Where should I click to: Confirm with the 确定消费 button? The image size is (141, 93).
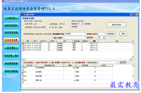click(x=111, y=34)
